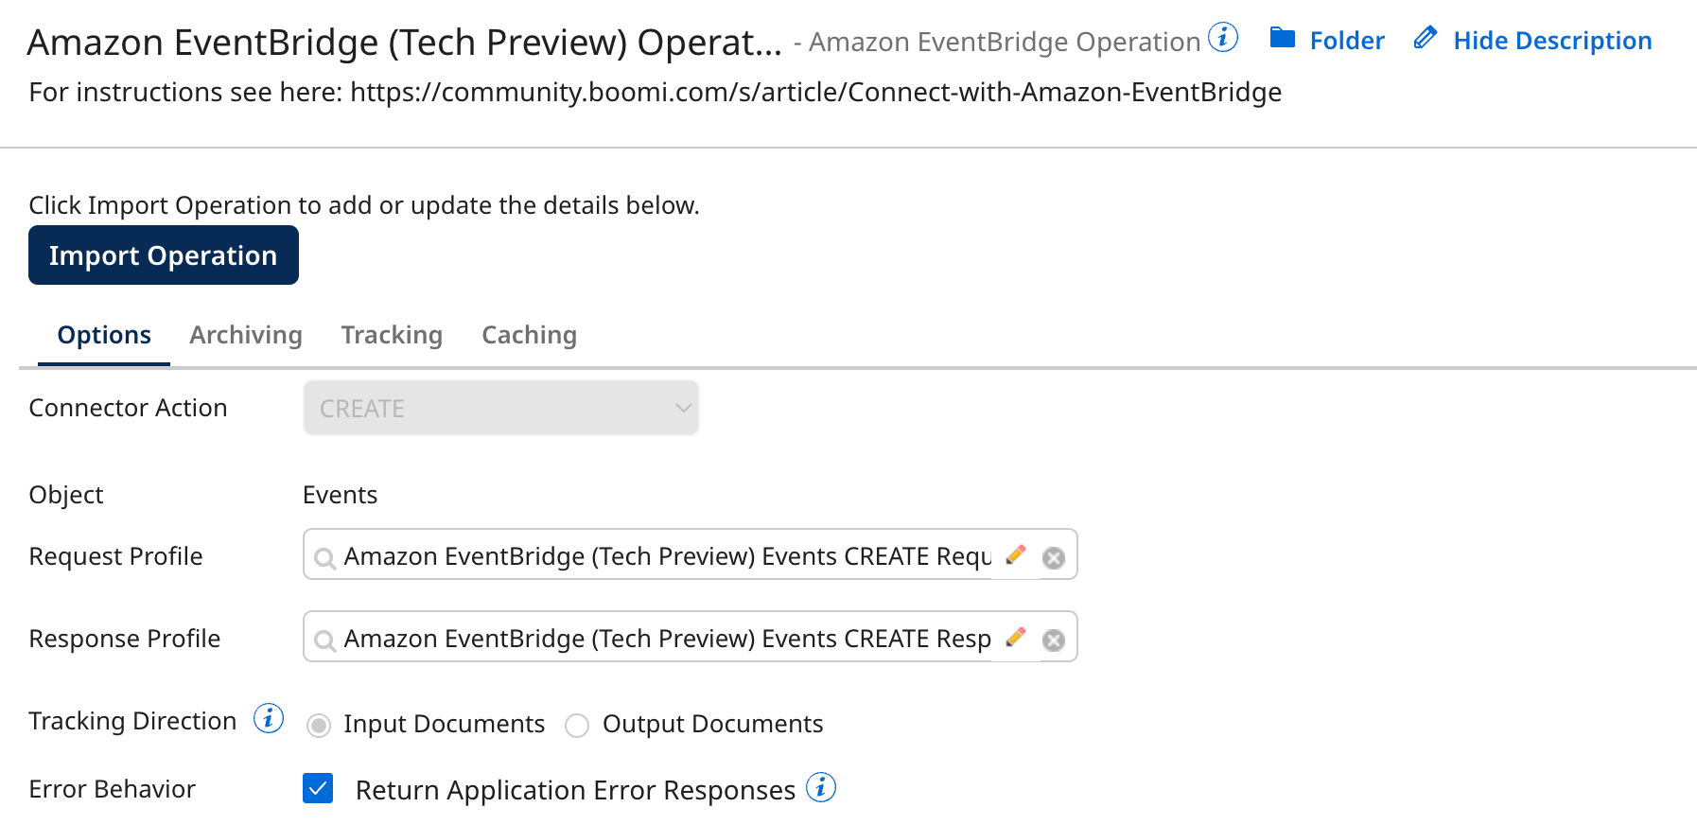Click the Import Operation button
1697x825 pixels.
click(x=163, y=255)
